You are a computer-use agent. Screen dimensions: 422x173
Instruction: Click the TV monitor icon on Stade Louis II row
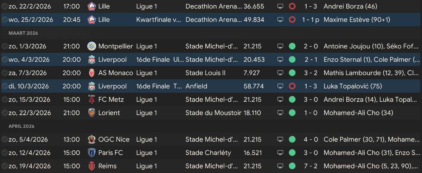pyautogui.click(x=280, y=73)
